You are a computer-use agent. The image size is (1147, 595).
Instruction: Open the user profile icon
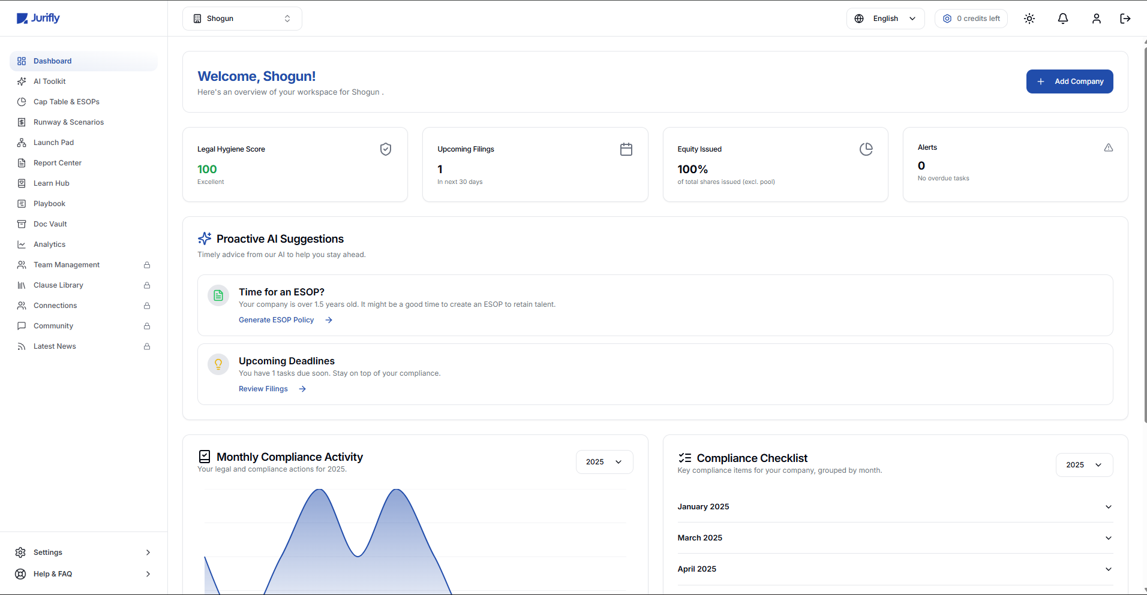[x=1097, y=19]
